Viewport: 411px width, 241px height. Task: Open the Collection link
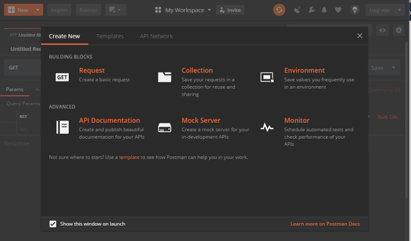coord(197,70)
